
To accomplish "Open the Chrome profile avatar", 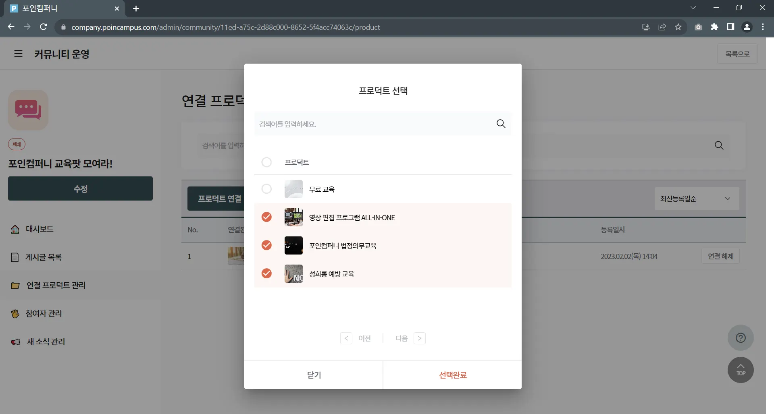I will pyautogui.click(x=747, y=27).
